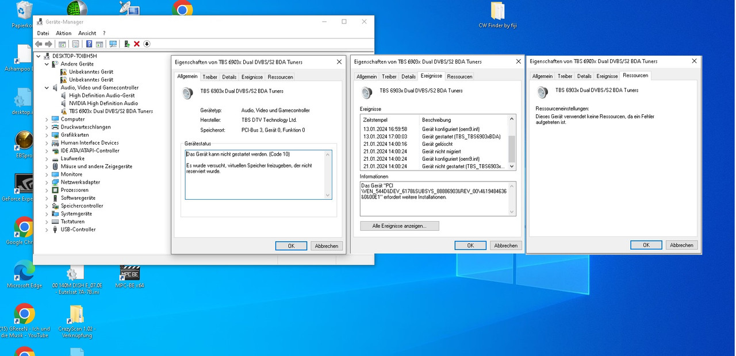Expand the Netzwerkadapter category
Viewport: 736px width, 356px height.
[x=47, y=182]
